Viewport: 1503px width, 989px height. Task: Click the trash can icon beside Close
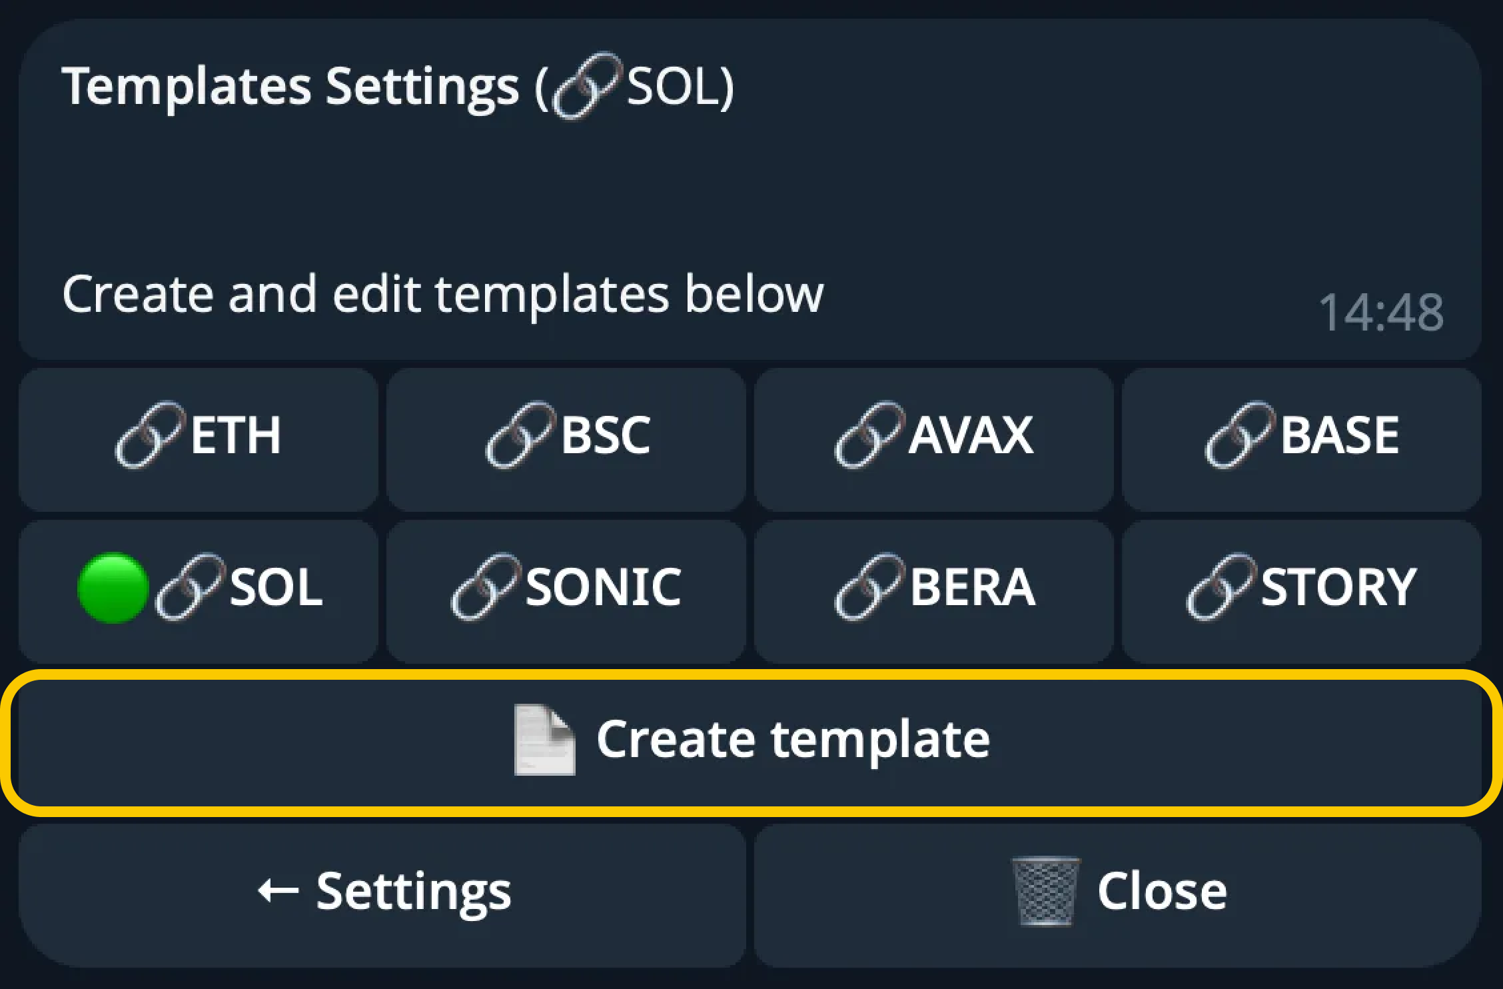click(x=1045, y=891)
